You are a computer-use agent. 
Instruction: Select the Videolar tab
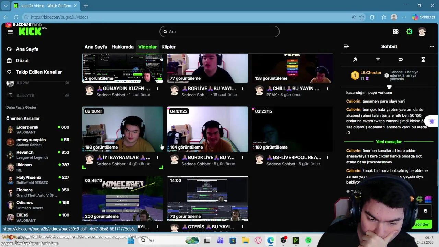click(x=147, y=47)
